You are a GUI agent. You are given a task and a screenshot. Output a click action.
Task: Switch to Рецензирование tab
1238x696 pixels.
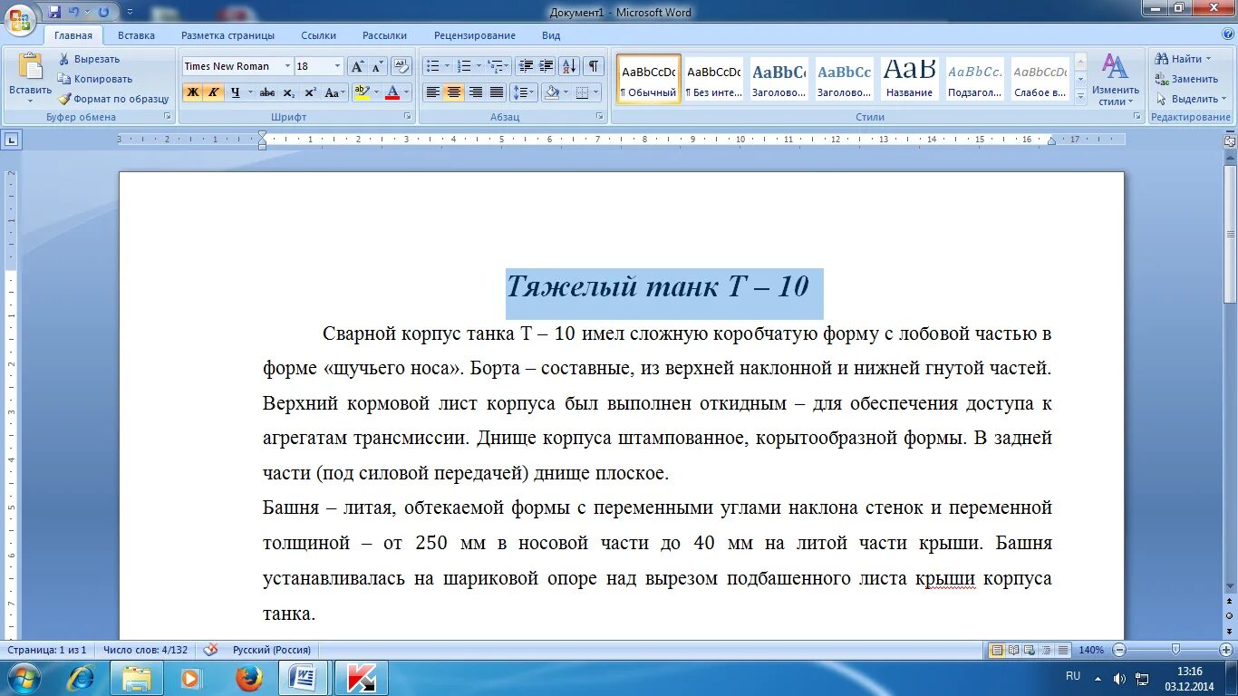coord(474,35)
